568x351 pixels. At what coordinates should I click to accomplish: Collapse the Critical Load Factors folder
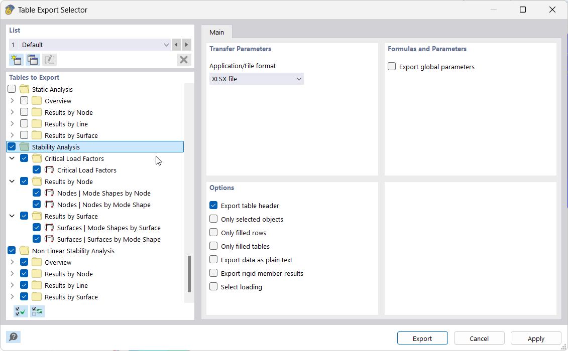[x=12, y=158]
